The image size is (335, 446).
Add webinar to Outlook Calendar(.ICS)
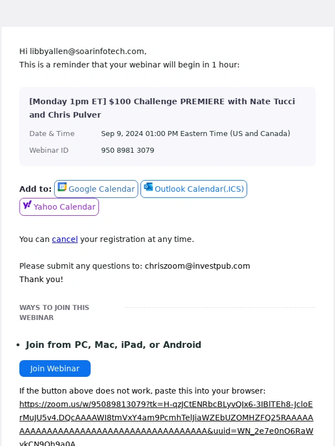pyautogui.click(x=194, y=189)
